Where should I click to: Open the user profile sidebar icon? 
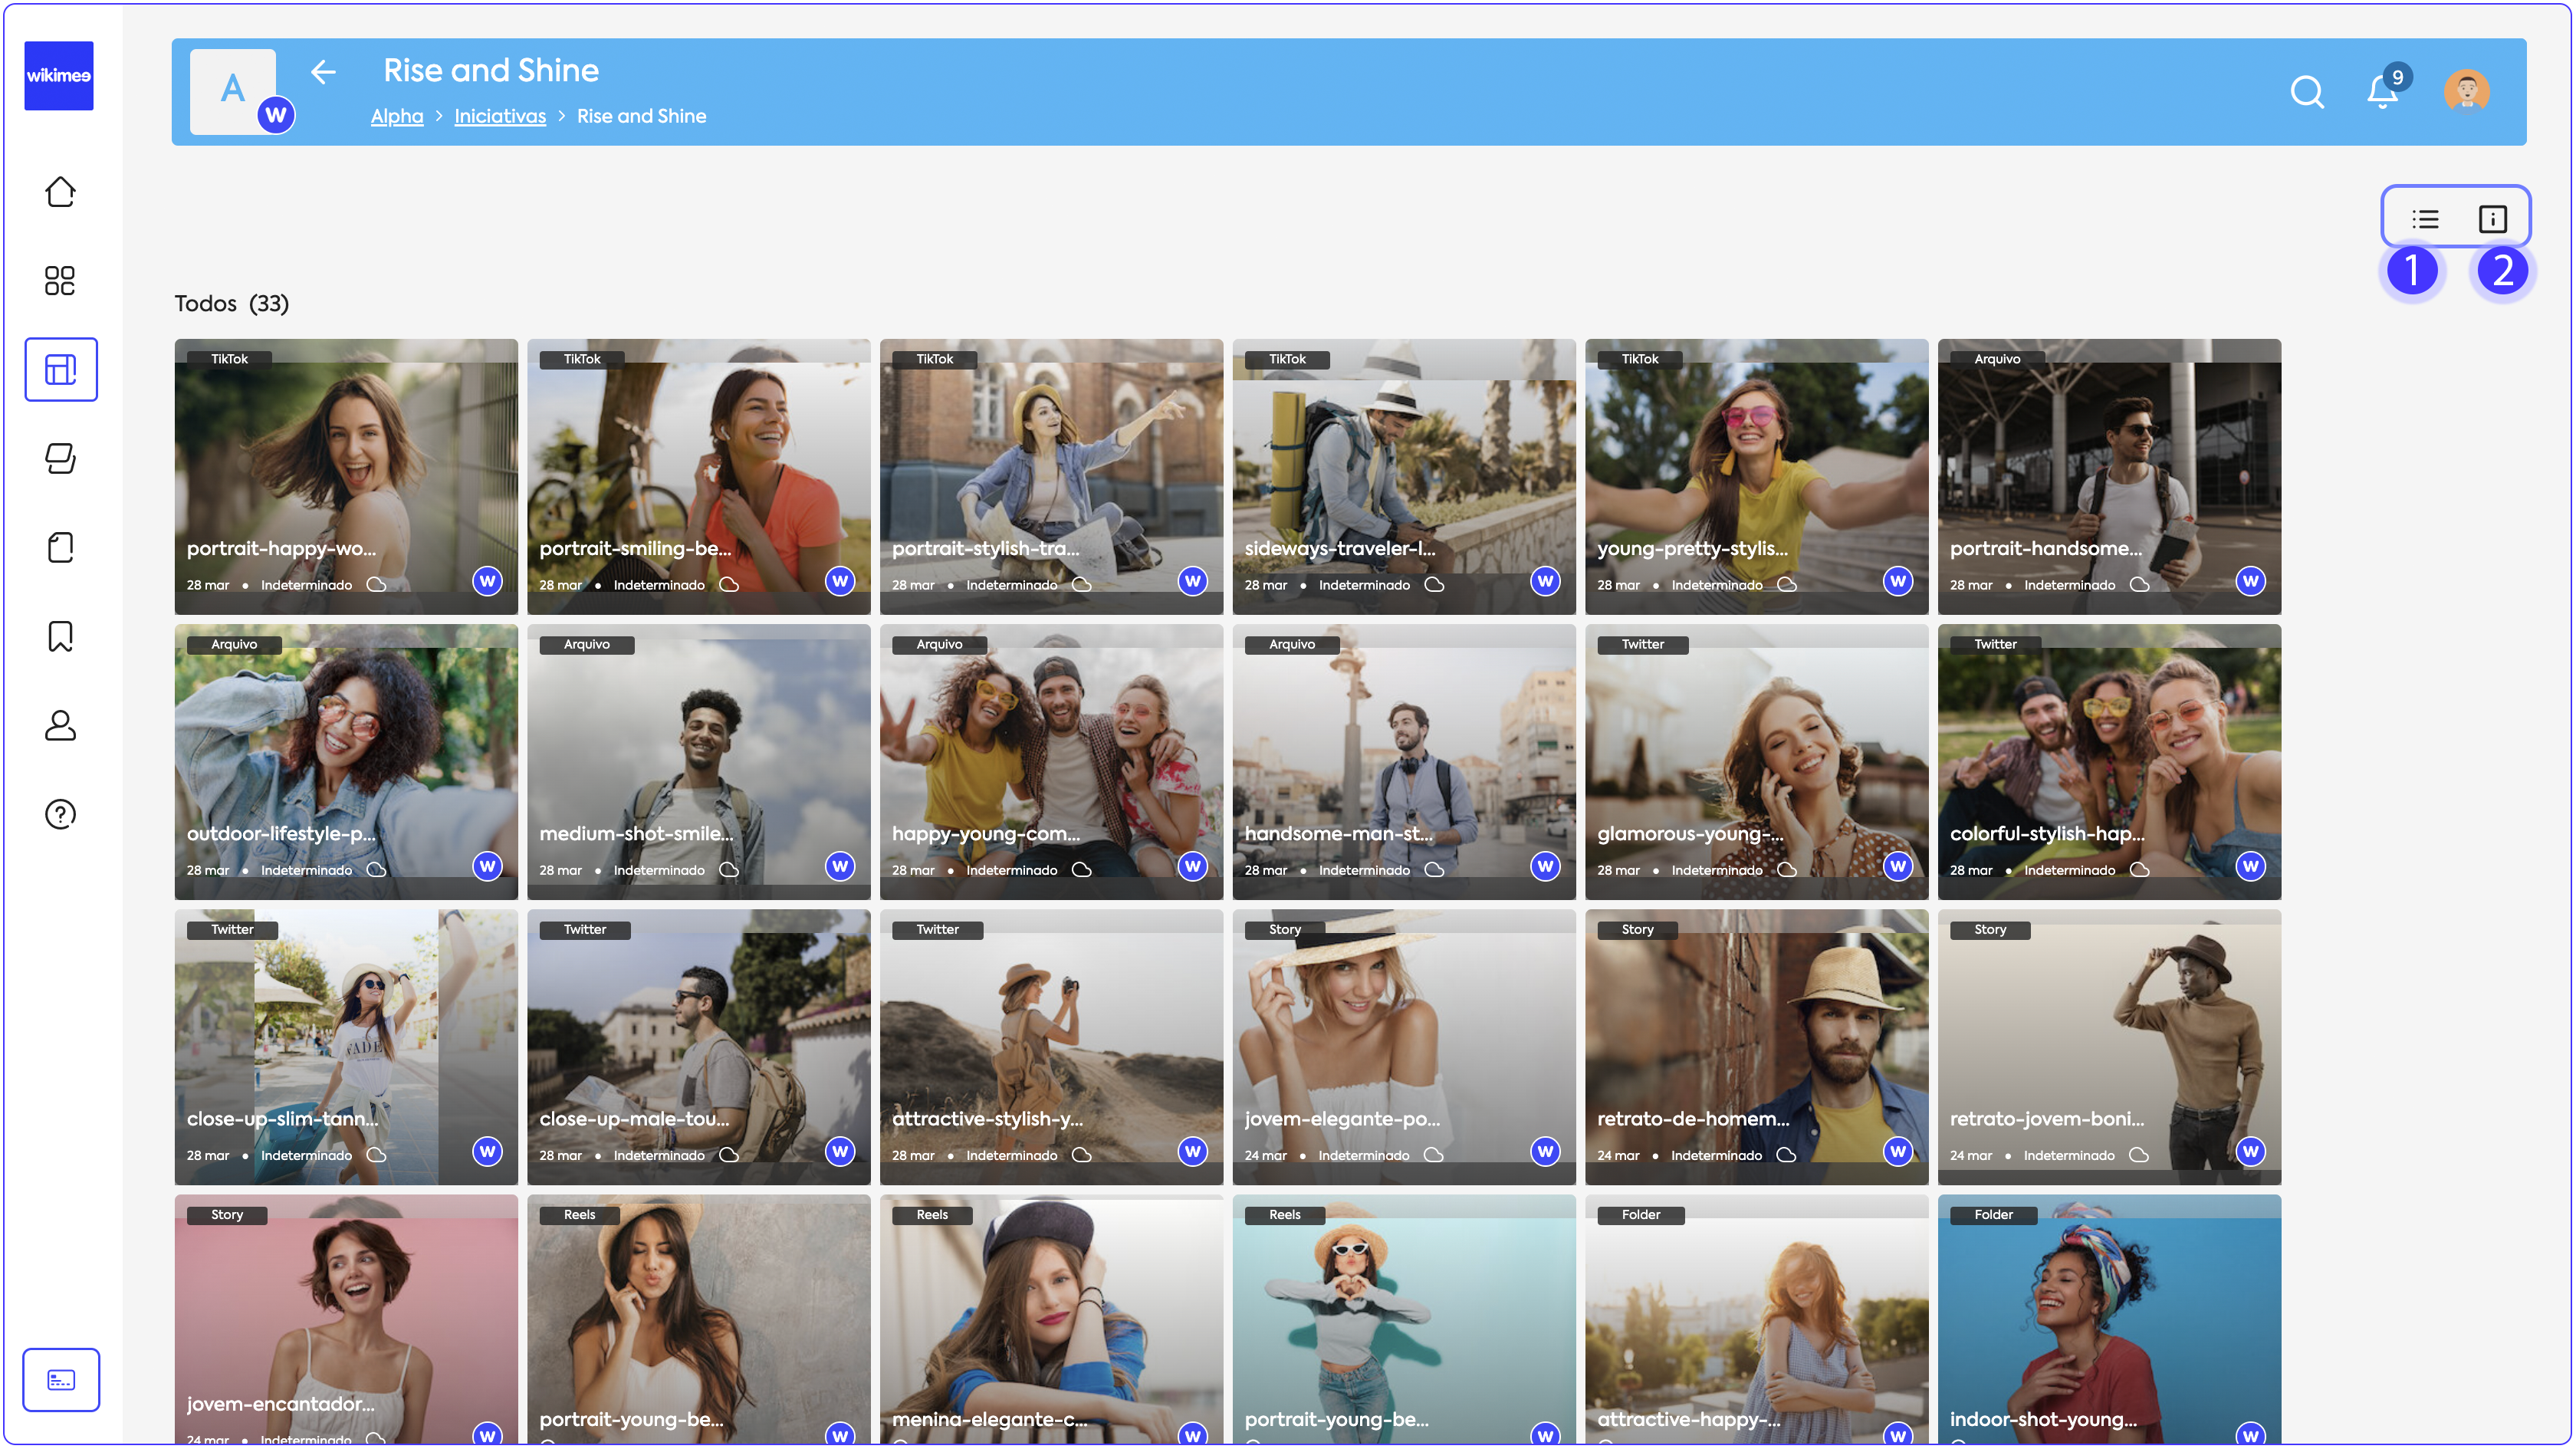point(60,725)
